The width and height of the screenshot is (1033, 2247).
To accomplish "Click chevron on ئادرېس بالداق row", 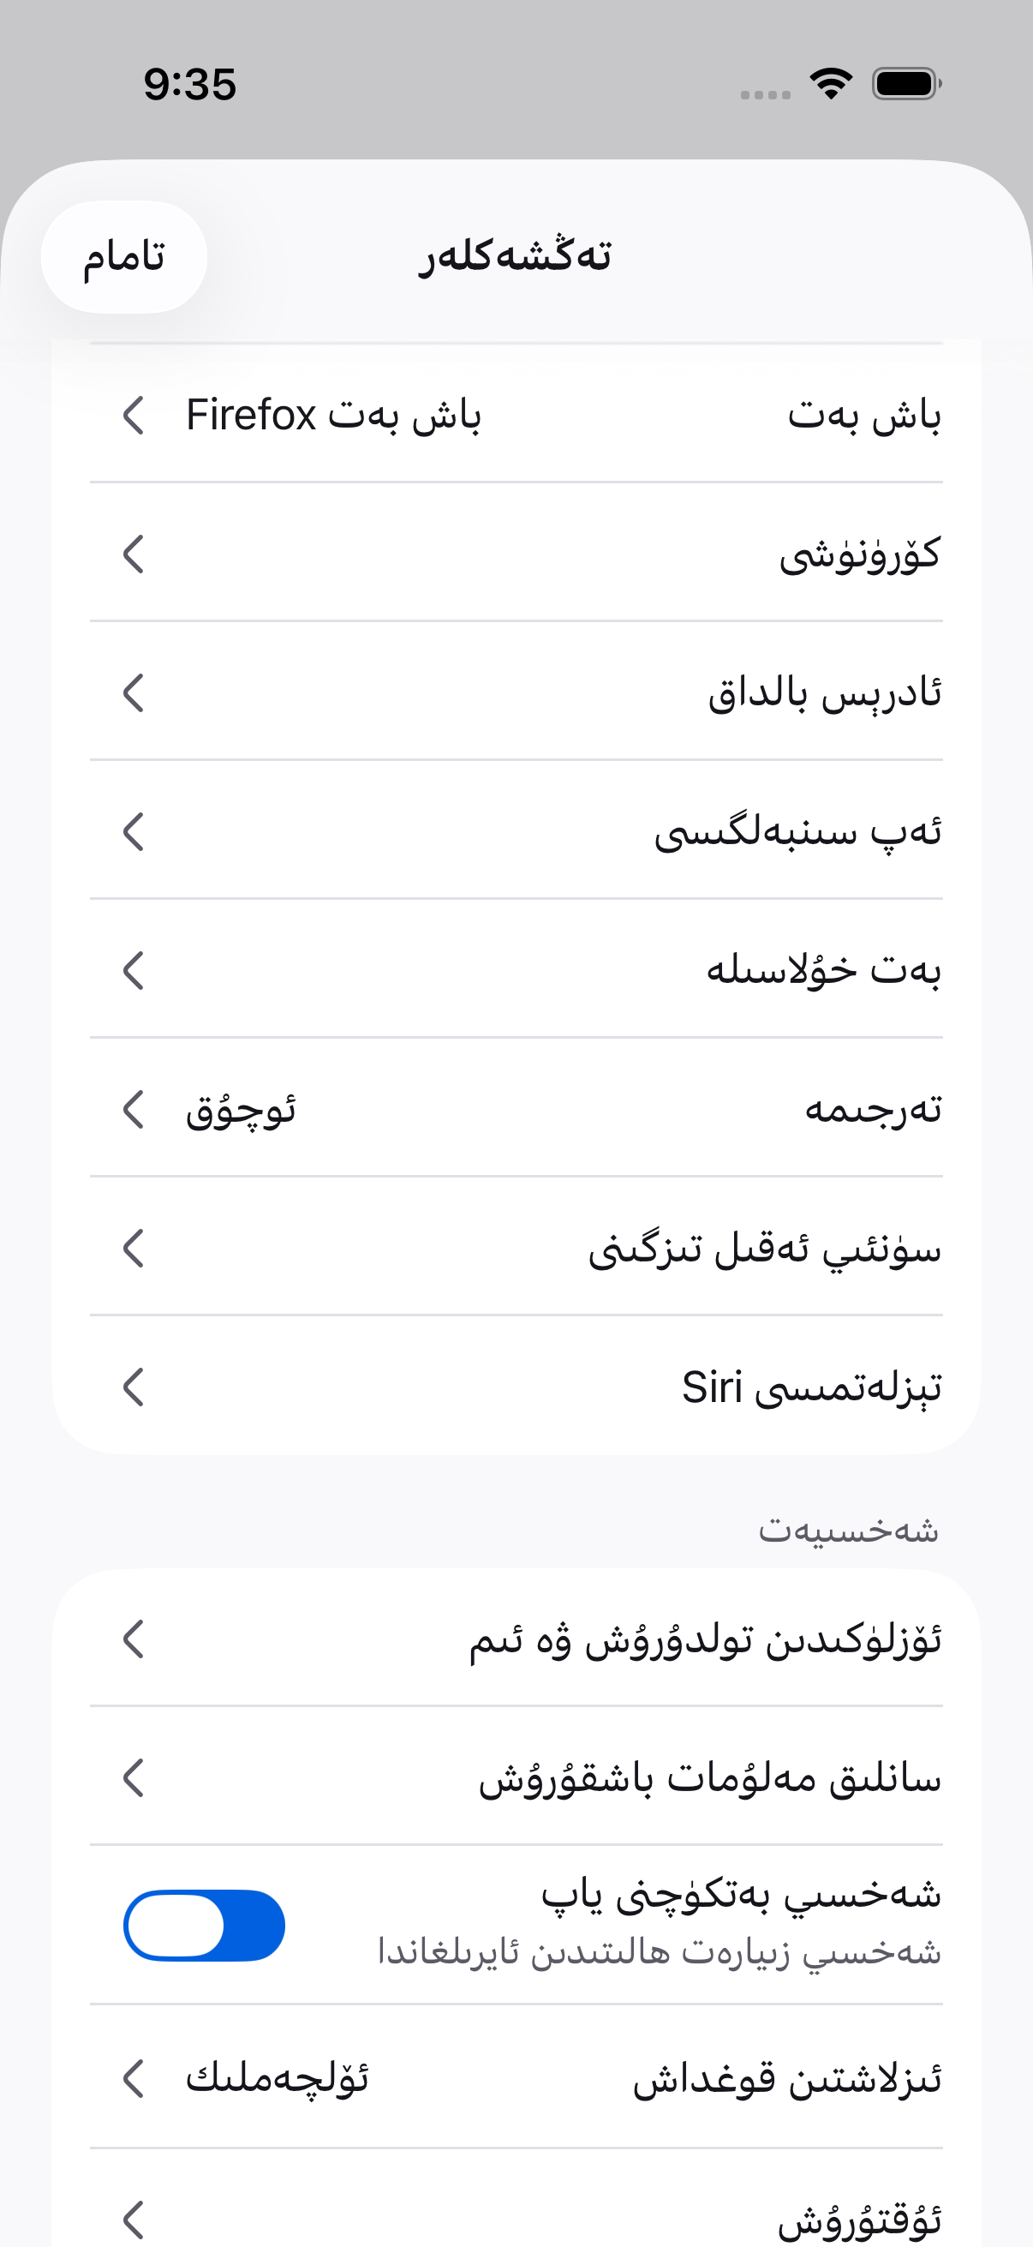I will tap(134, 692).
